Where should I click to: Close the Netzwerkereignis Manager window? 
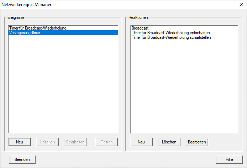click(241, 5)
